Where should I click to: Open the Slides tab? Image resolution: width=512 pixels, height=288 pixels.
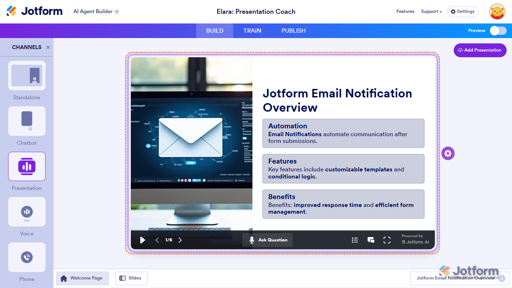click(x=131, y=278)
